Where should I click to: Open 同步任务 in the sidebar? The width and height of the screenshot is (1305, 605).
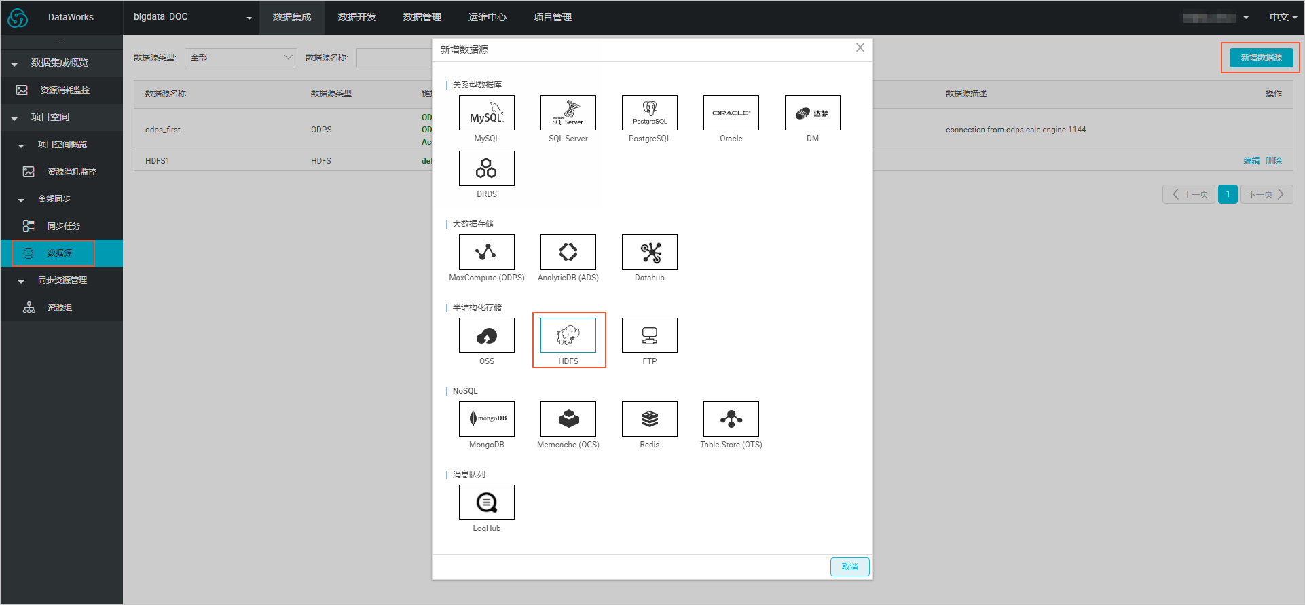tap(62, 225)
